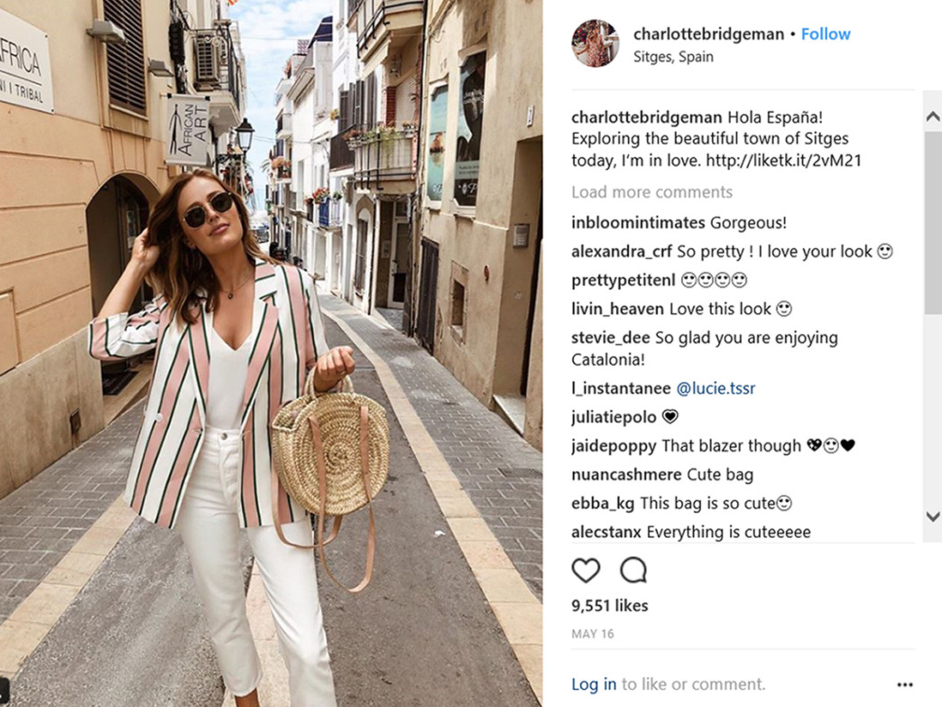Click the Log in link
942x707 pixels.
click(x=594, y=684)
